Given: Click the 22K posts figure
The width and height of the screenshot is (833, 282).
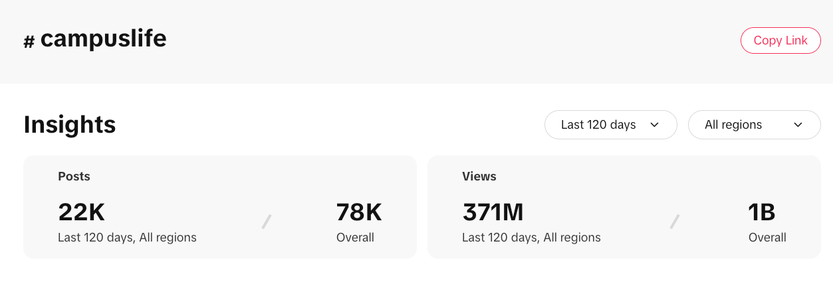Looking at the screenshot, I should click(82, 212).
